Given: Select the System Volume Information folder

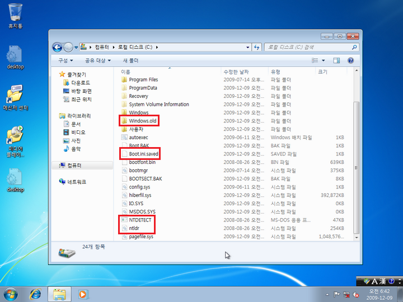Looking at the screenshot, I should (x=155, y=104).
